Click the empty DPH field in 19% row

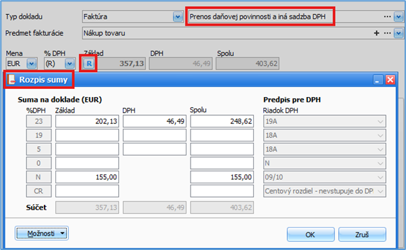pyautogui.click(x=155, y=135)
